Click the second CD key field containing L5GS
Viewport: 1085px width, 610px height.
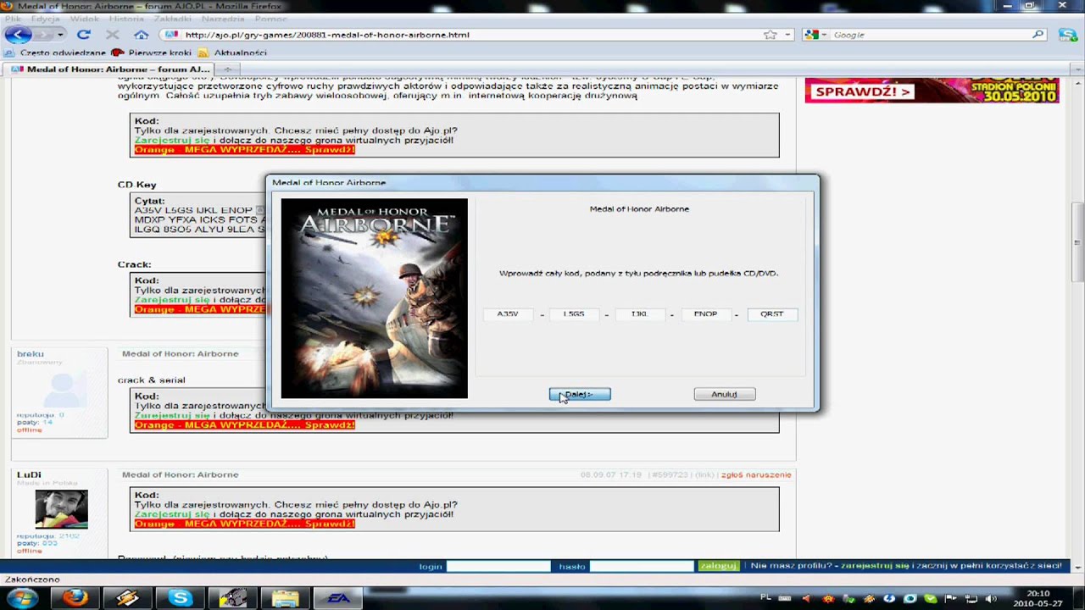point(574,313)
